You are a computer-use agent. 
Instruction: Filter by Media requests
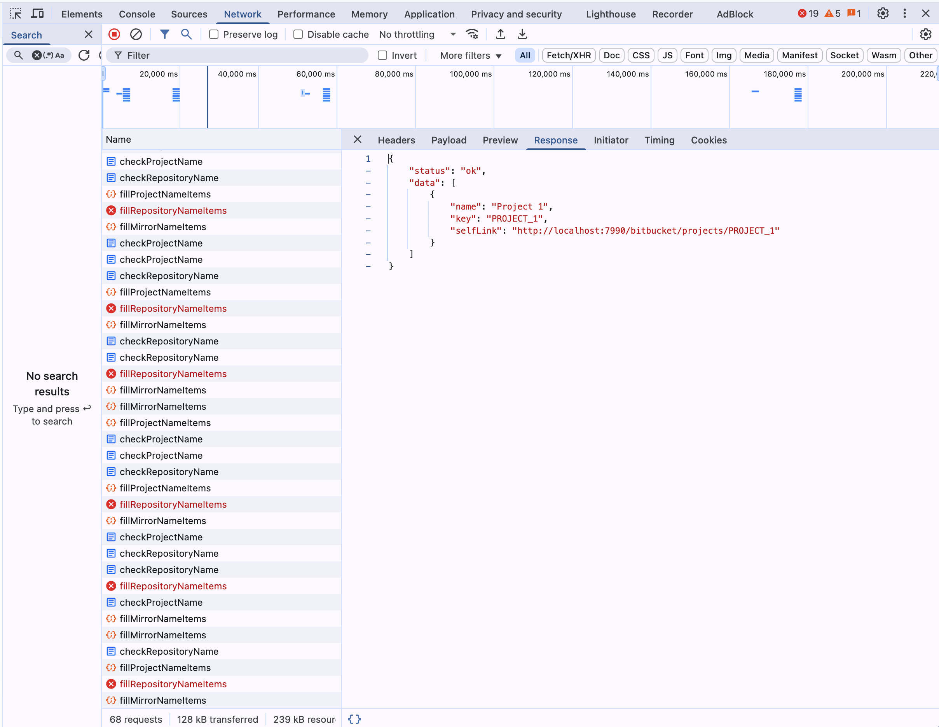click(x=757, y=55)
